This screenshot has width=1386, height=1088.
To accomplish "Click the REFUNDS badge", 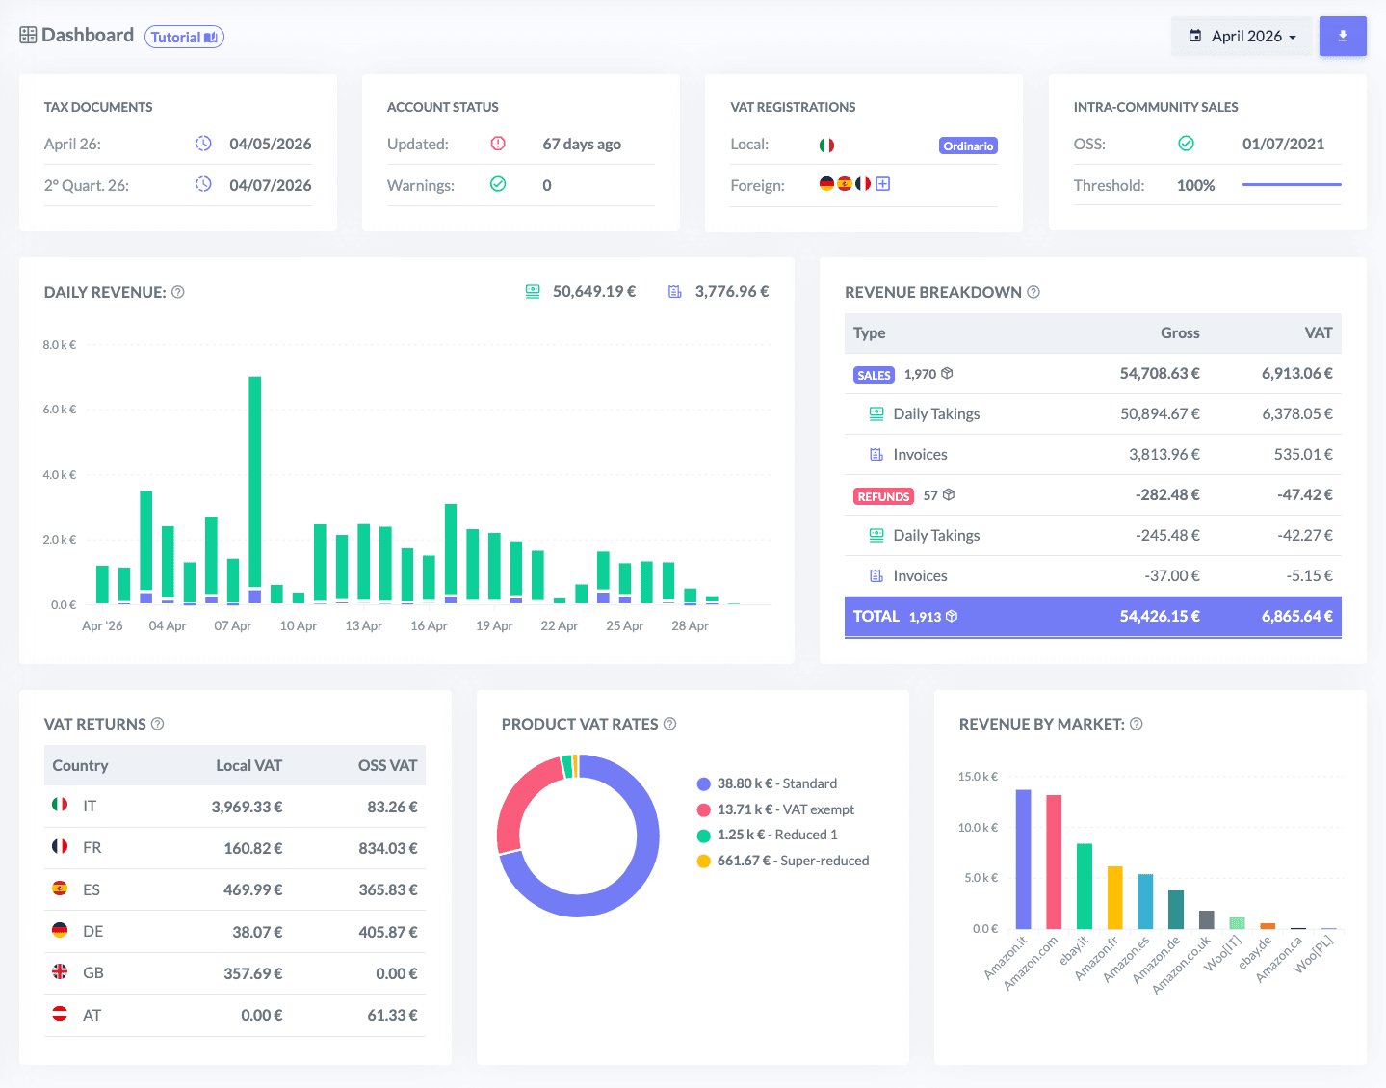I will point(883,496).
